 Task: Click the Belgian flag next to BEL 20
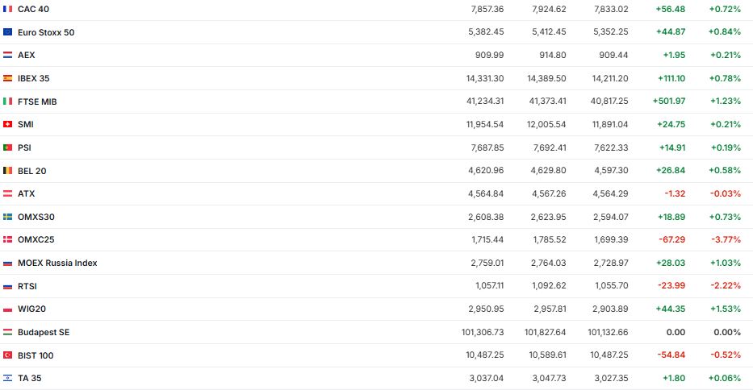coord(8,171)
